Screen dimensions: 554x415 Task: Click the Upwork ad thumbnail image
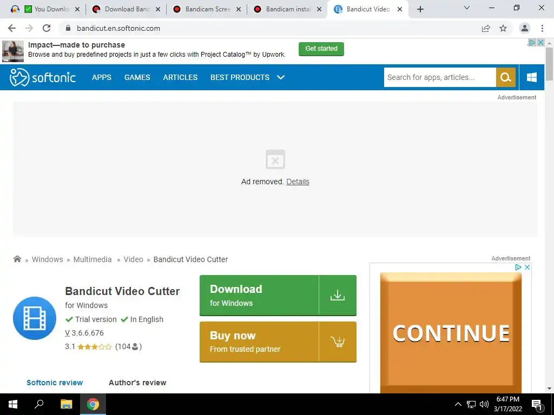point(13,51)
